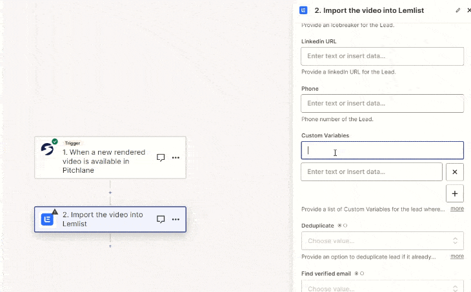
Task: Add a step between trigger and Lemlist
Action: [110, 192]
